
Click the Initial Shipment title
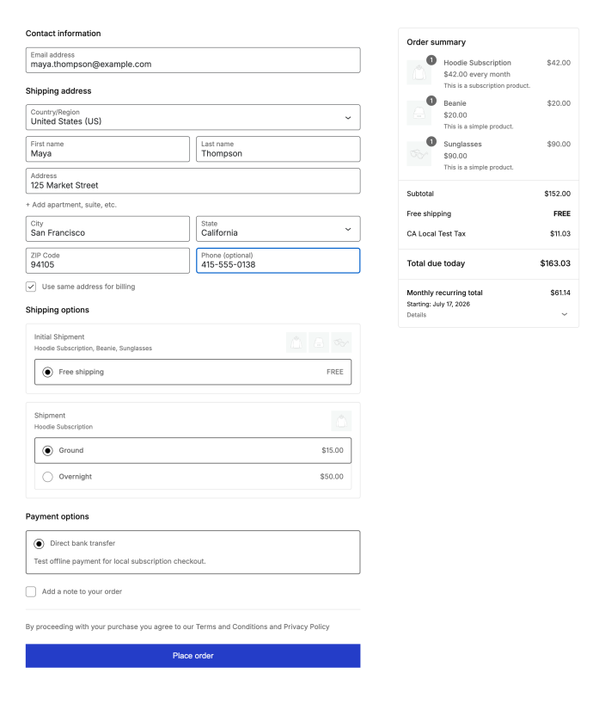pyautogui.click(x=59, y=336)
